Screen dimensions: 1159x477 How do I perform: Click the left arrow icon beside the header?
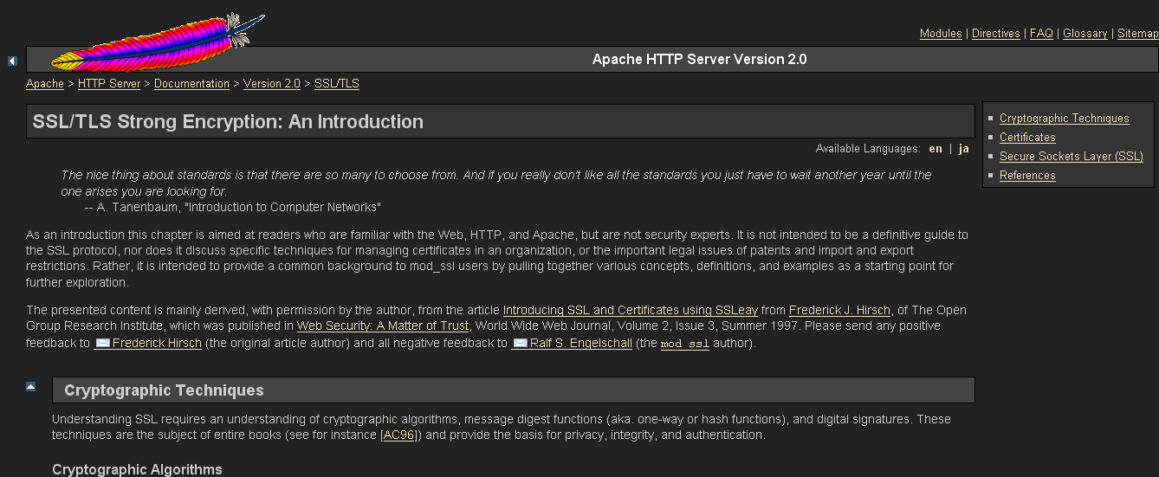[x=12, y=61]
